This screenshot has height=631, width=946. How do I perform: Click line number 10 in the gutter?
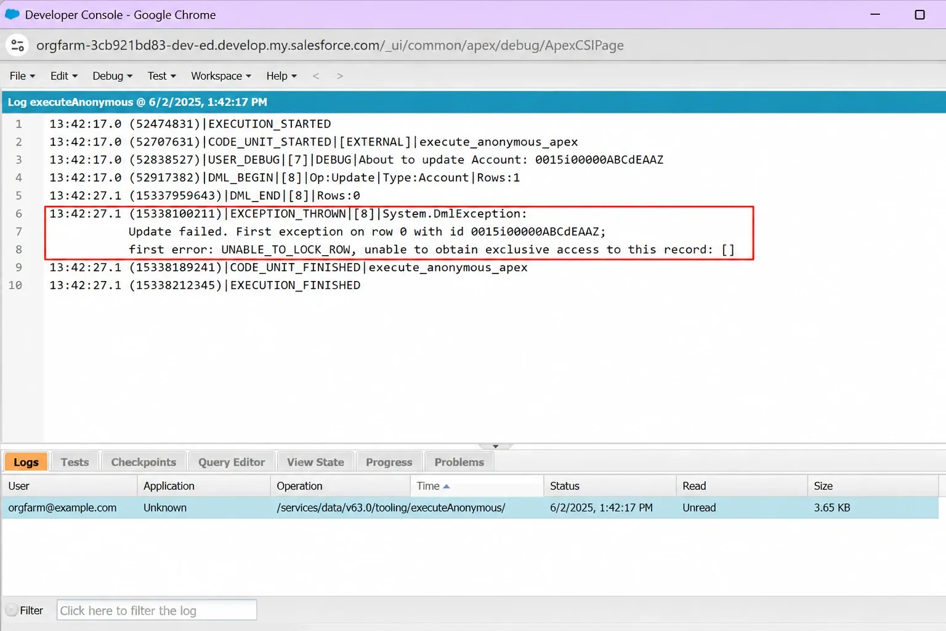tap(15, 285)
